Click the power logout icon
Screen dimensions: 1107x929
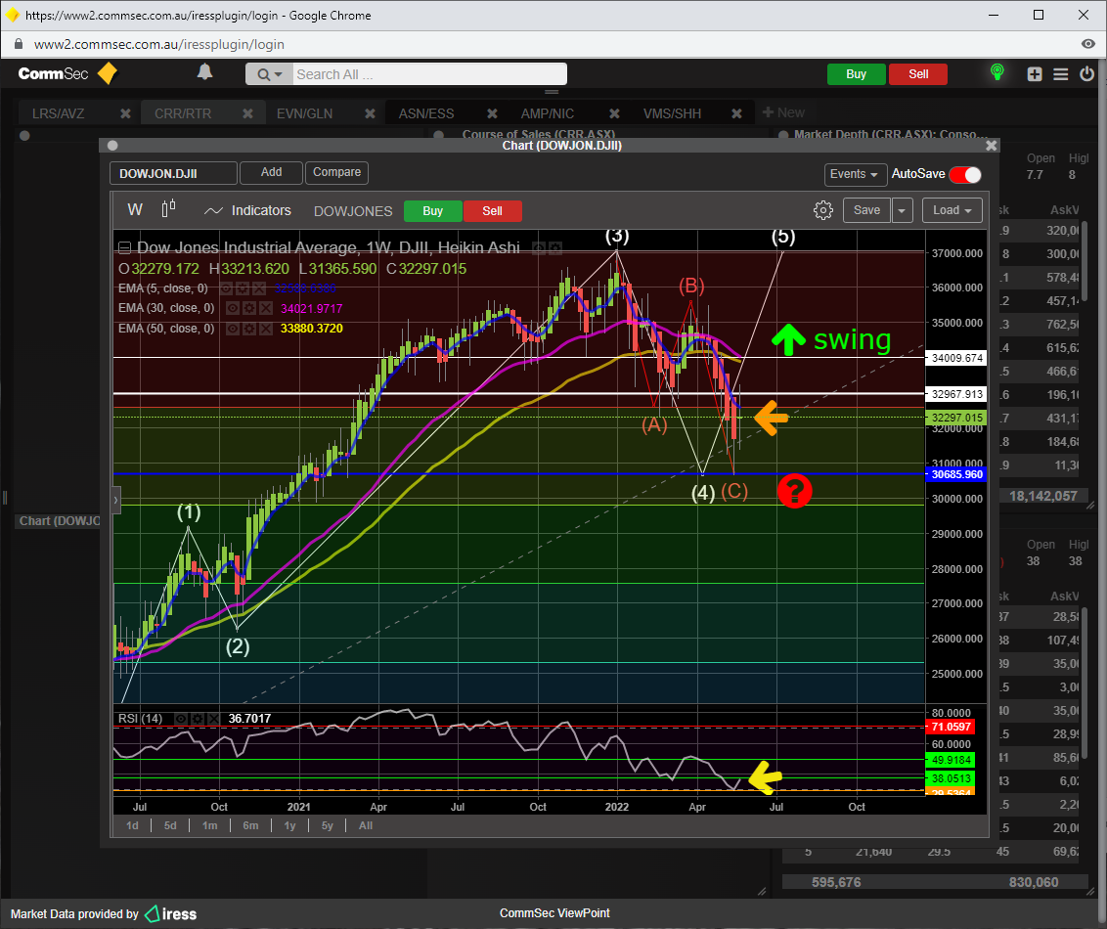coord(1086,73)
